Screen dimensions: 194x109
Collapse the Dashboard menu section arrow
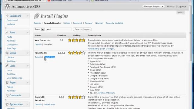pos(28,16)
